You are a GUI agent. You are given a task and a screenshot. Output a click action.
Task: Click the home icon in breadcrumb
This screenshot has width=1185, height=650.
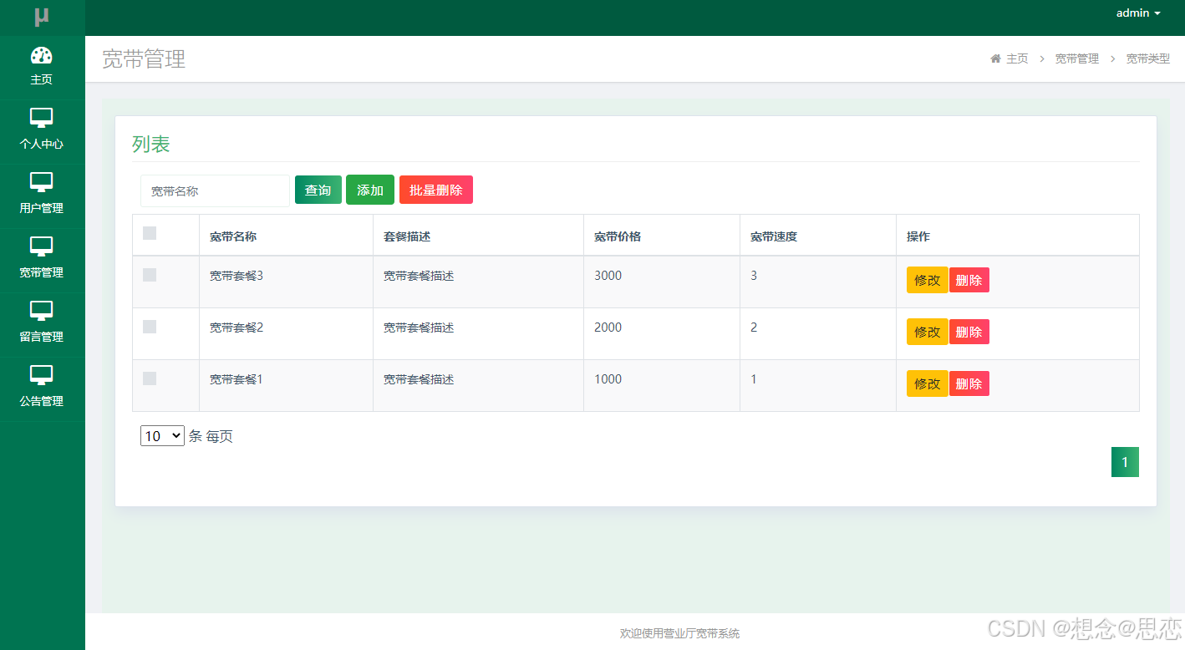[995, 58]
